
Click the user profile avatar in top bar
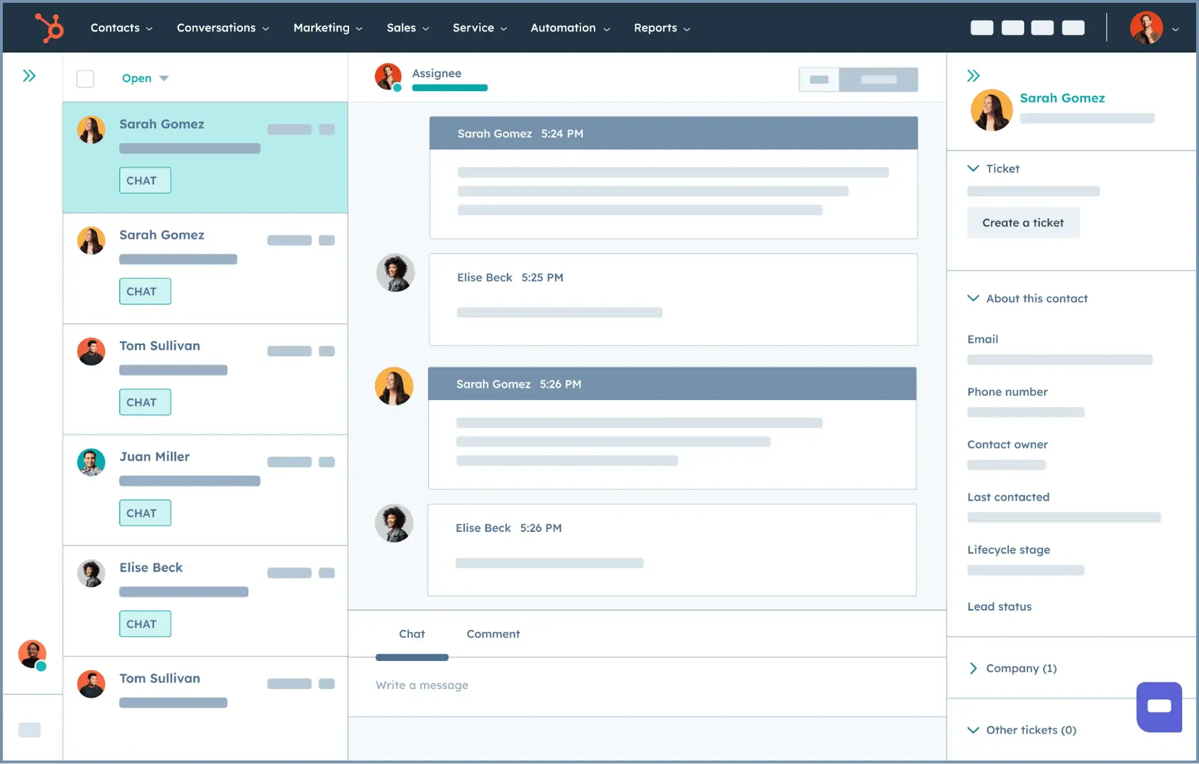[1146, 28]
